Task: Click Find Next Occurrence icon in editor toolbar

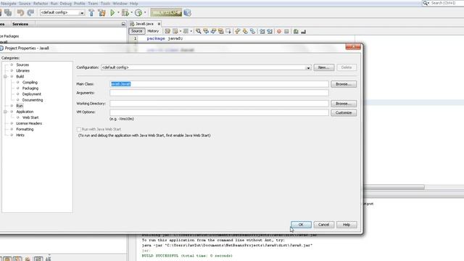Action: click(213, 31)
